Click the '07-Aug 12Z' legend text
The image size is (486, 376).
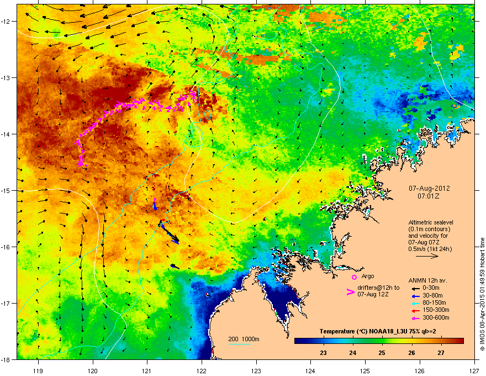click(x=373, y=294)
